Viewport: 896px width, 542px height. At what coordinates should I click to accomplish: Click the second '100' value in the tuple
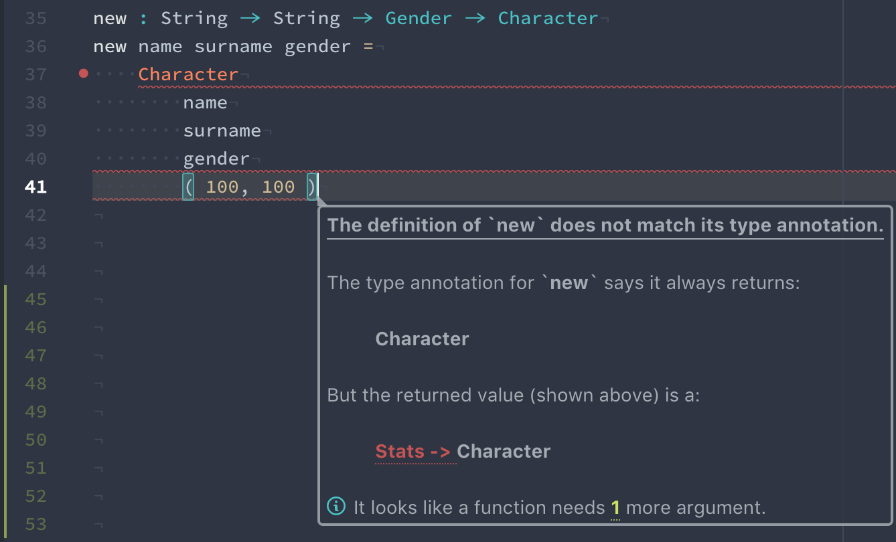(x=278, y=187)
